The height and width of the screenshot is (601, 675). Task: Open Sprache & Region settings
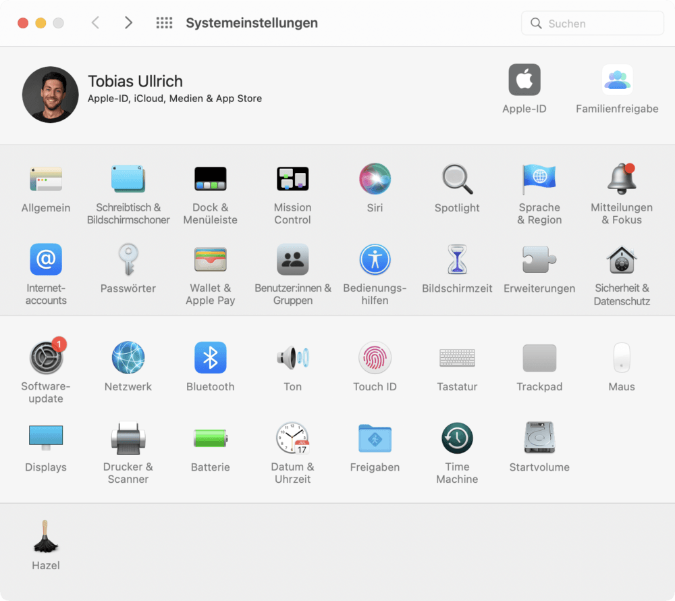[x=539, y=179]
